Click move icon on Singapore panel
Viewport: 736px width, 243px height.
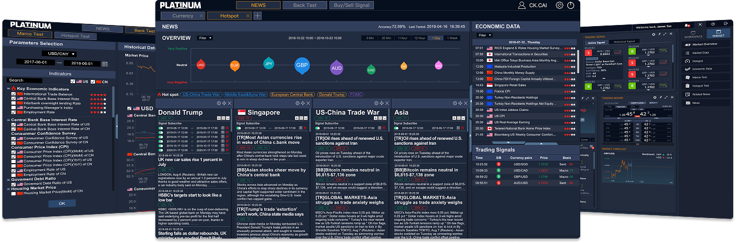click(x=303, y=103)
